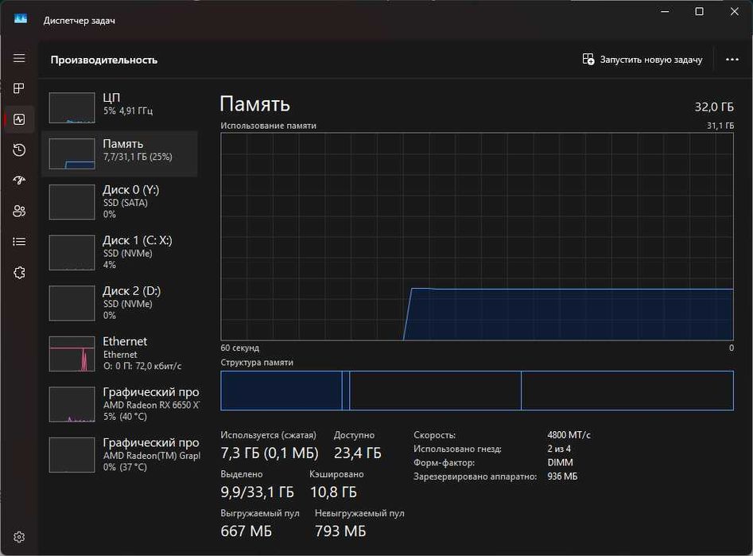Viewport: 753px width, 556px height.
Task: Click the 'Память' heading
Action: click(x=255, y=103)
